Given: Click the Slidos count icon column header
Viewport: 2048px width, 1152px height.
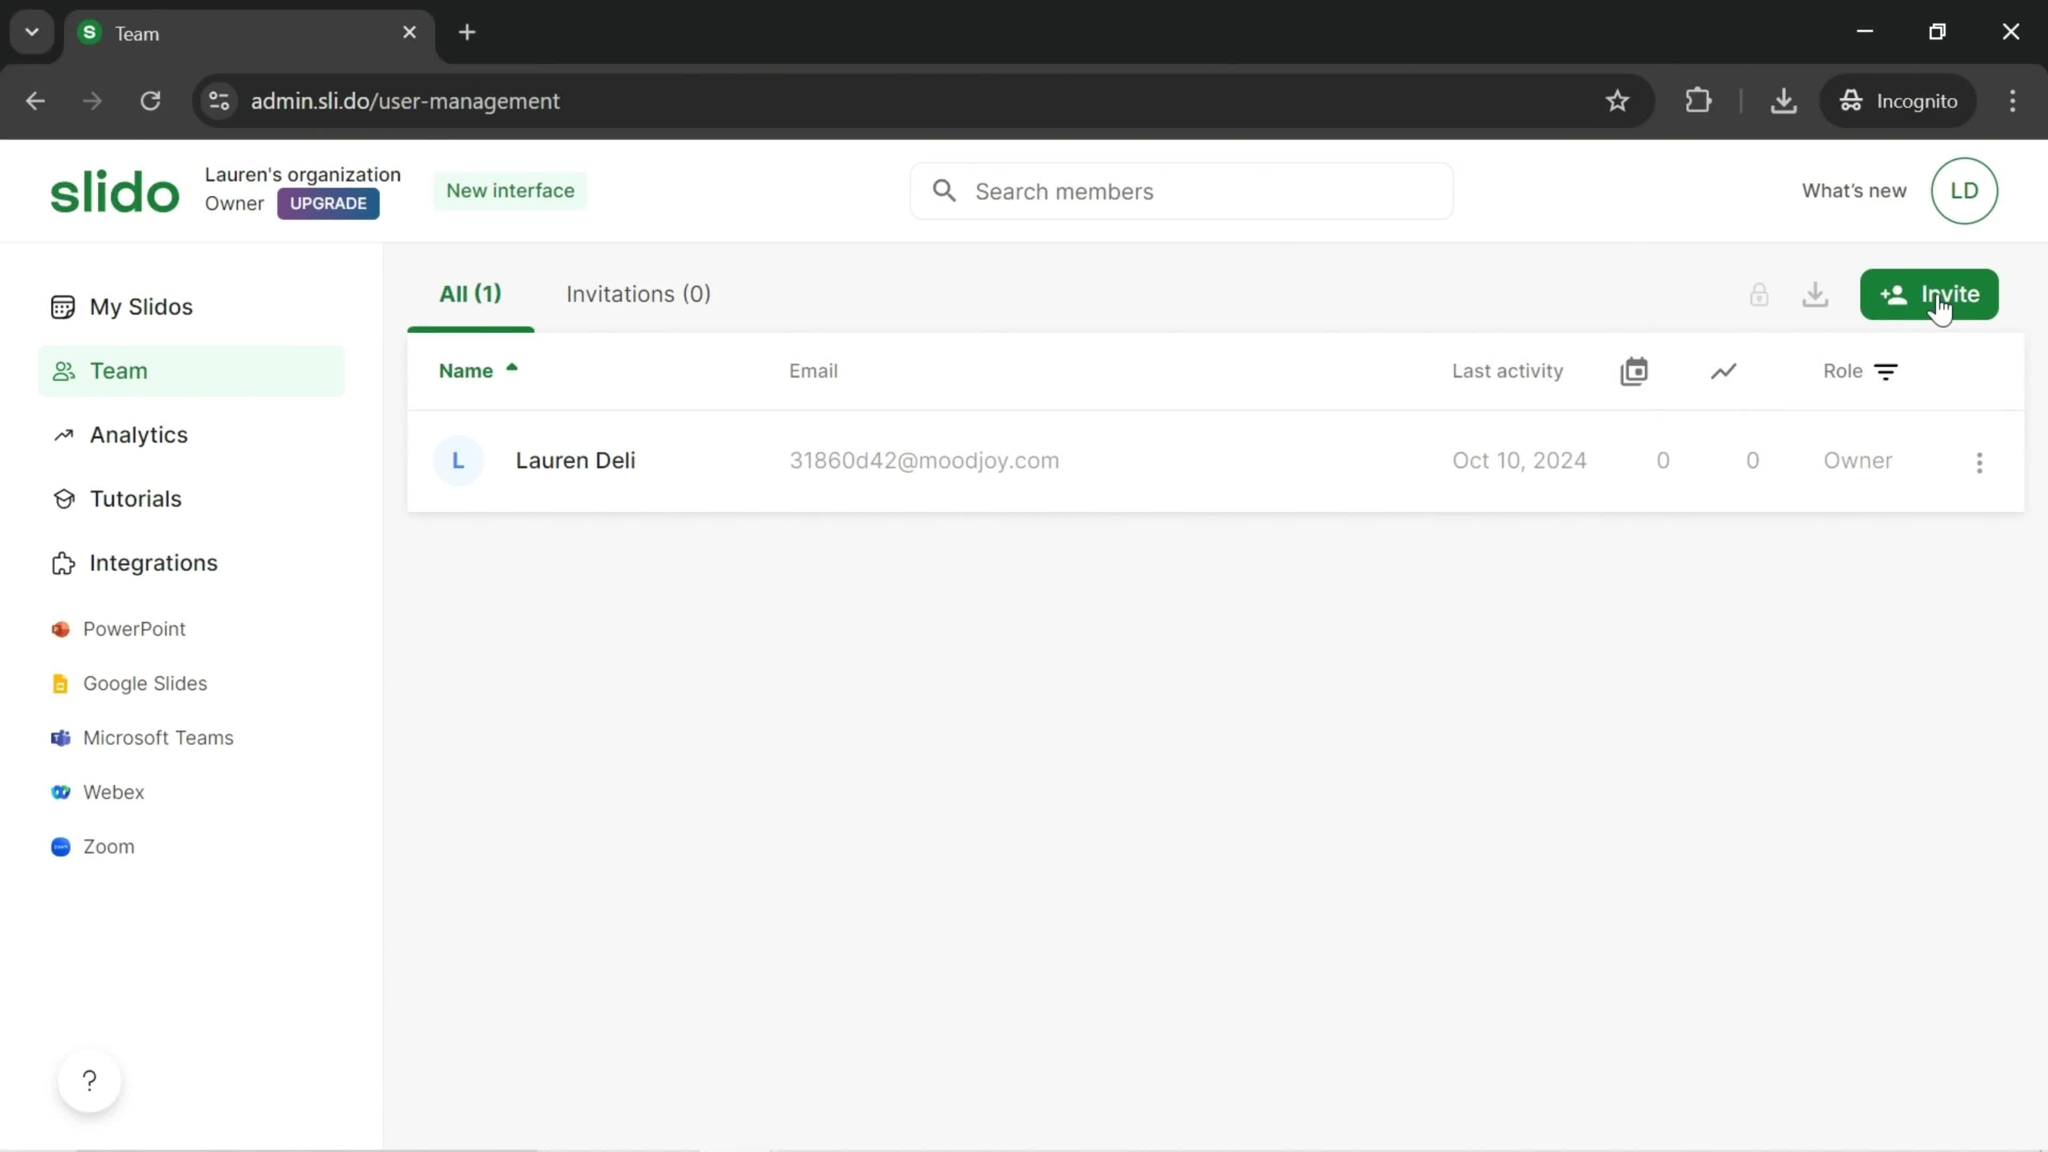Looking at the screenshot, I should pos(1635,370).
